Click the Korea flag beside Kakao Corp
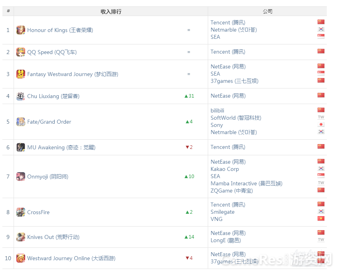 click(x=321, y=169)
